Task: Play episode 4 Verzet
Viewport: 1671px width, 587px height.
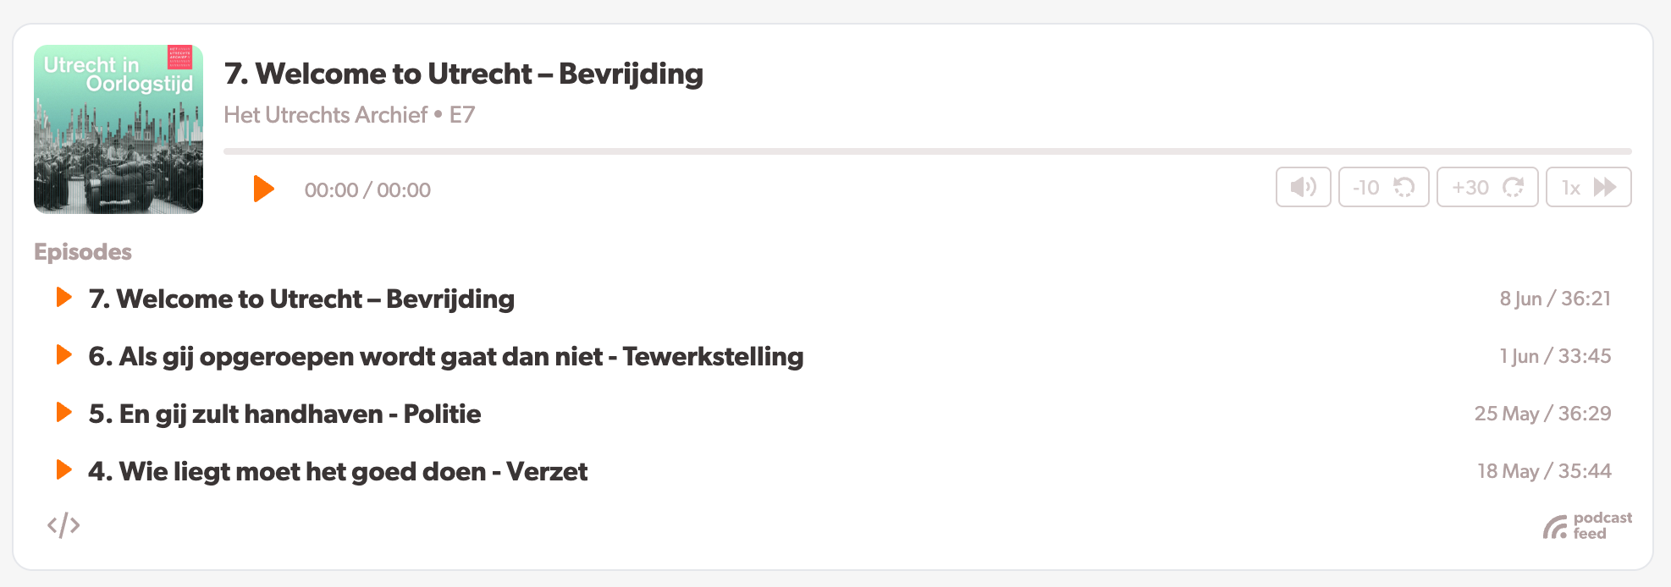Action: pos(63,470)
